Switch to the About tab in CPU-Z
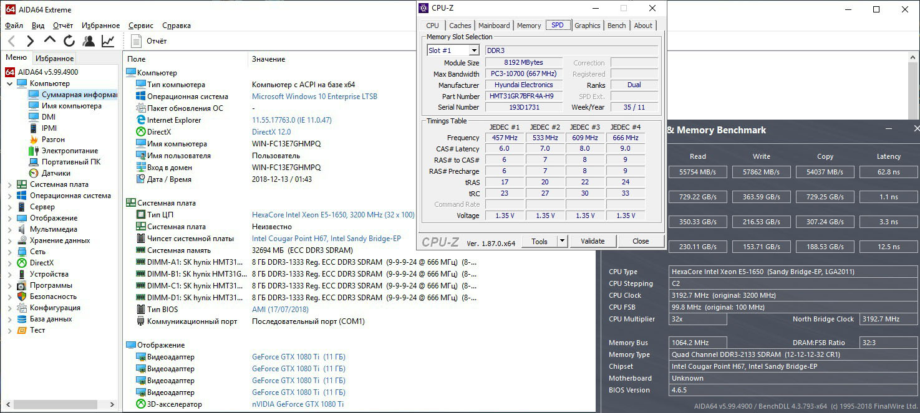This screenshot has width=920, height=413. coord(643,26)
